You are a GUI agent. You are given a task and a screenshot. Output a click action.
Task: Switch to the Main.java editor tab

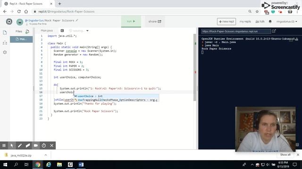coord(47,31)
